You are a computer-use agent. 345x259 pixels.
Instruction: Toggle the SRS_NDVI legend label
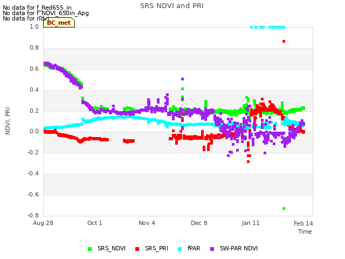[112, 248]
